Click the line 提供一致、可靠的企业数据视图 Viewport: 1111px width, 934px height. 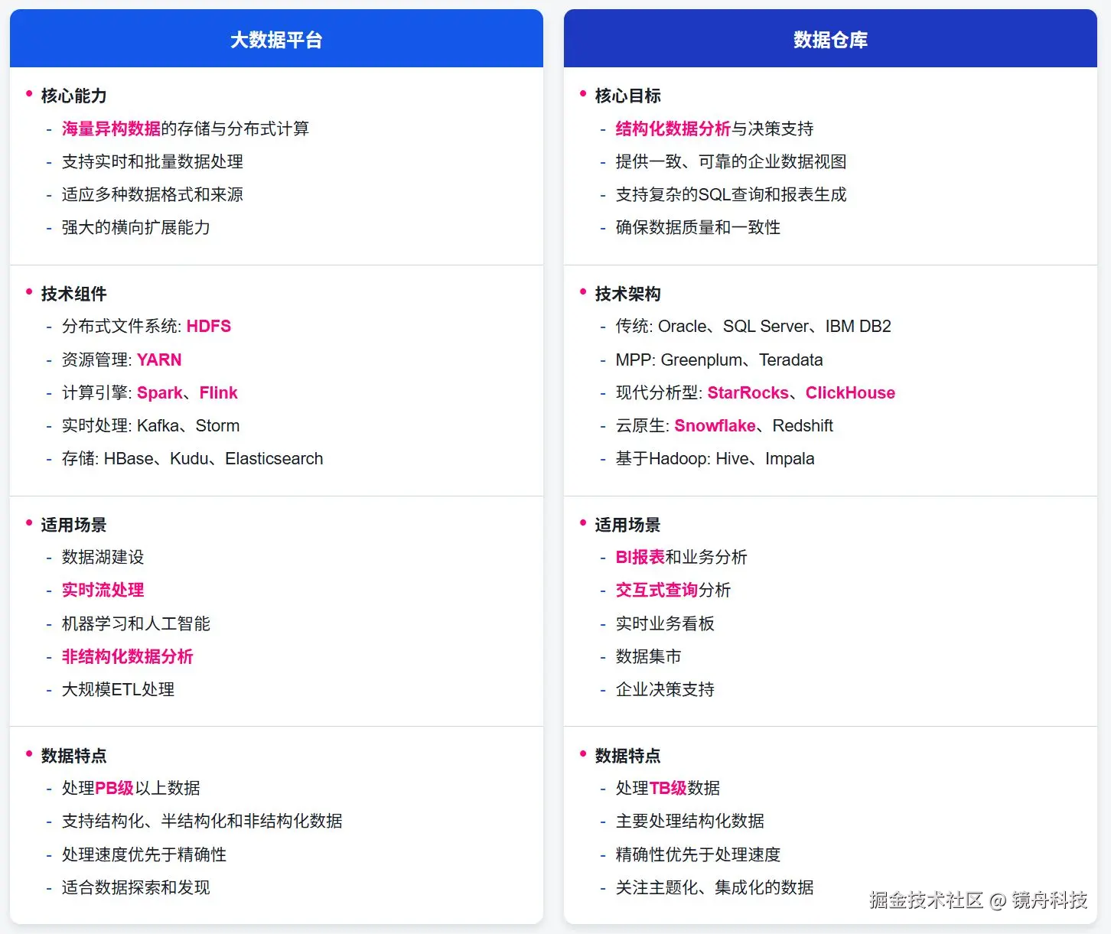731,161
